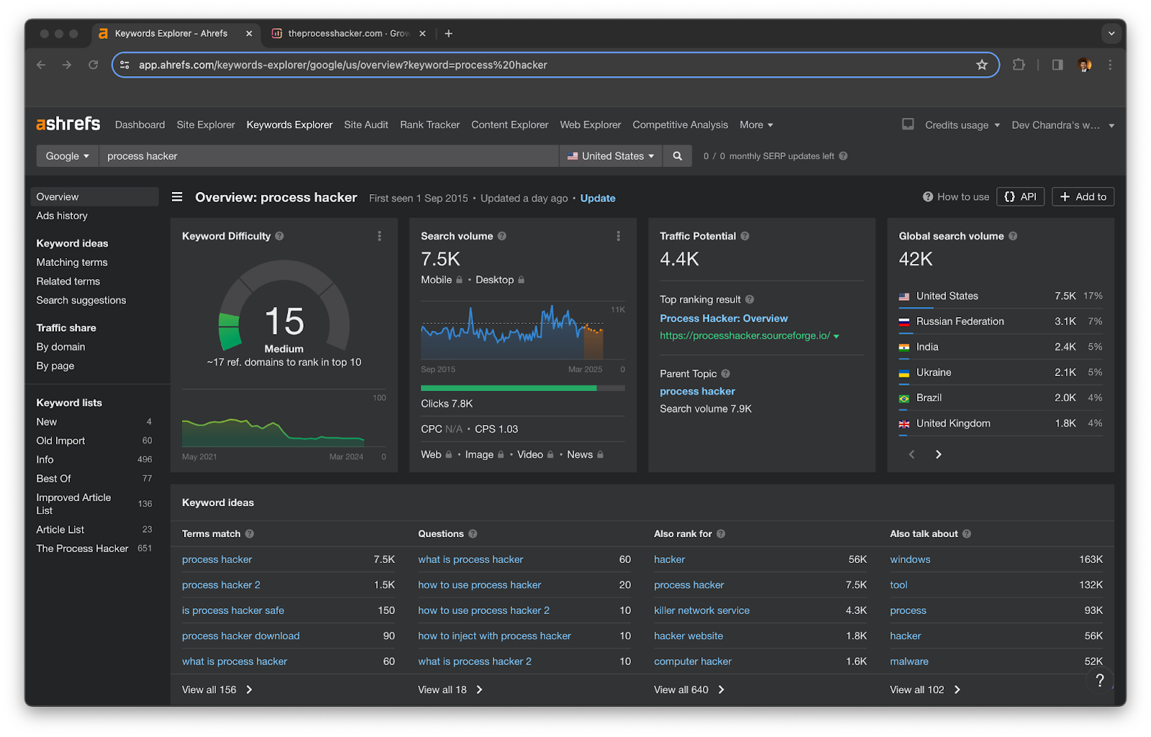Image resolution: width=1151 pixels, height=737 pixels.
Task: Open the floating help question button
Action: pos(1100,680)
